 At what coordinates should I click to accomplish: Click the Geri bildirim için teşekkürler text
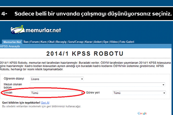21,103
